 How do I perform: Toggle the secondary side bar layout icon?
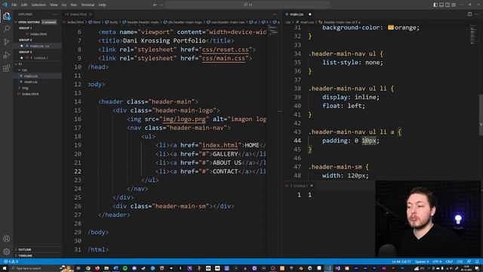[x=448, y=5]
